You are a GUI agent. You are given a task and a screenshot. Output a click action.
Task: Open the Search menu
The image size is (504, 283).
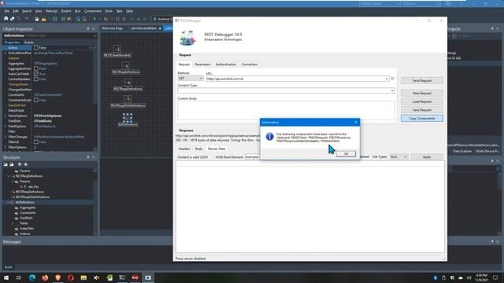27,11
